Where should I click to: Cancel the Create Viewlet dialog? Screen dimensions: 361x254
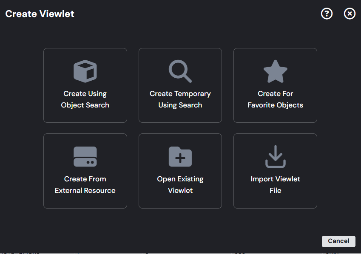(338, 241)
